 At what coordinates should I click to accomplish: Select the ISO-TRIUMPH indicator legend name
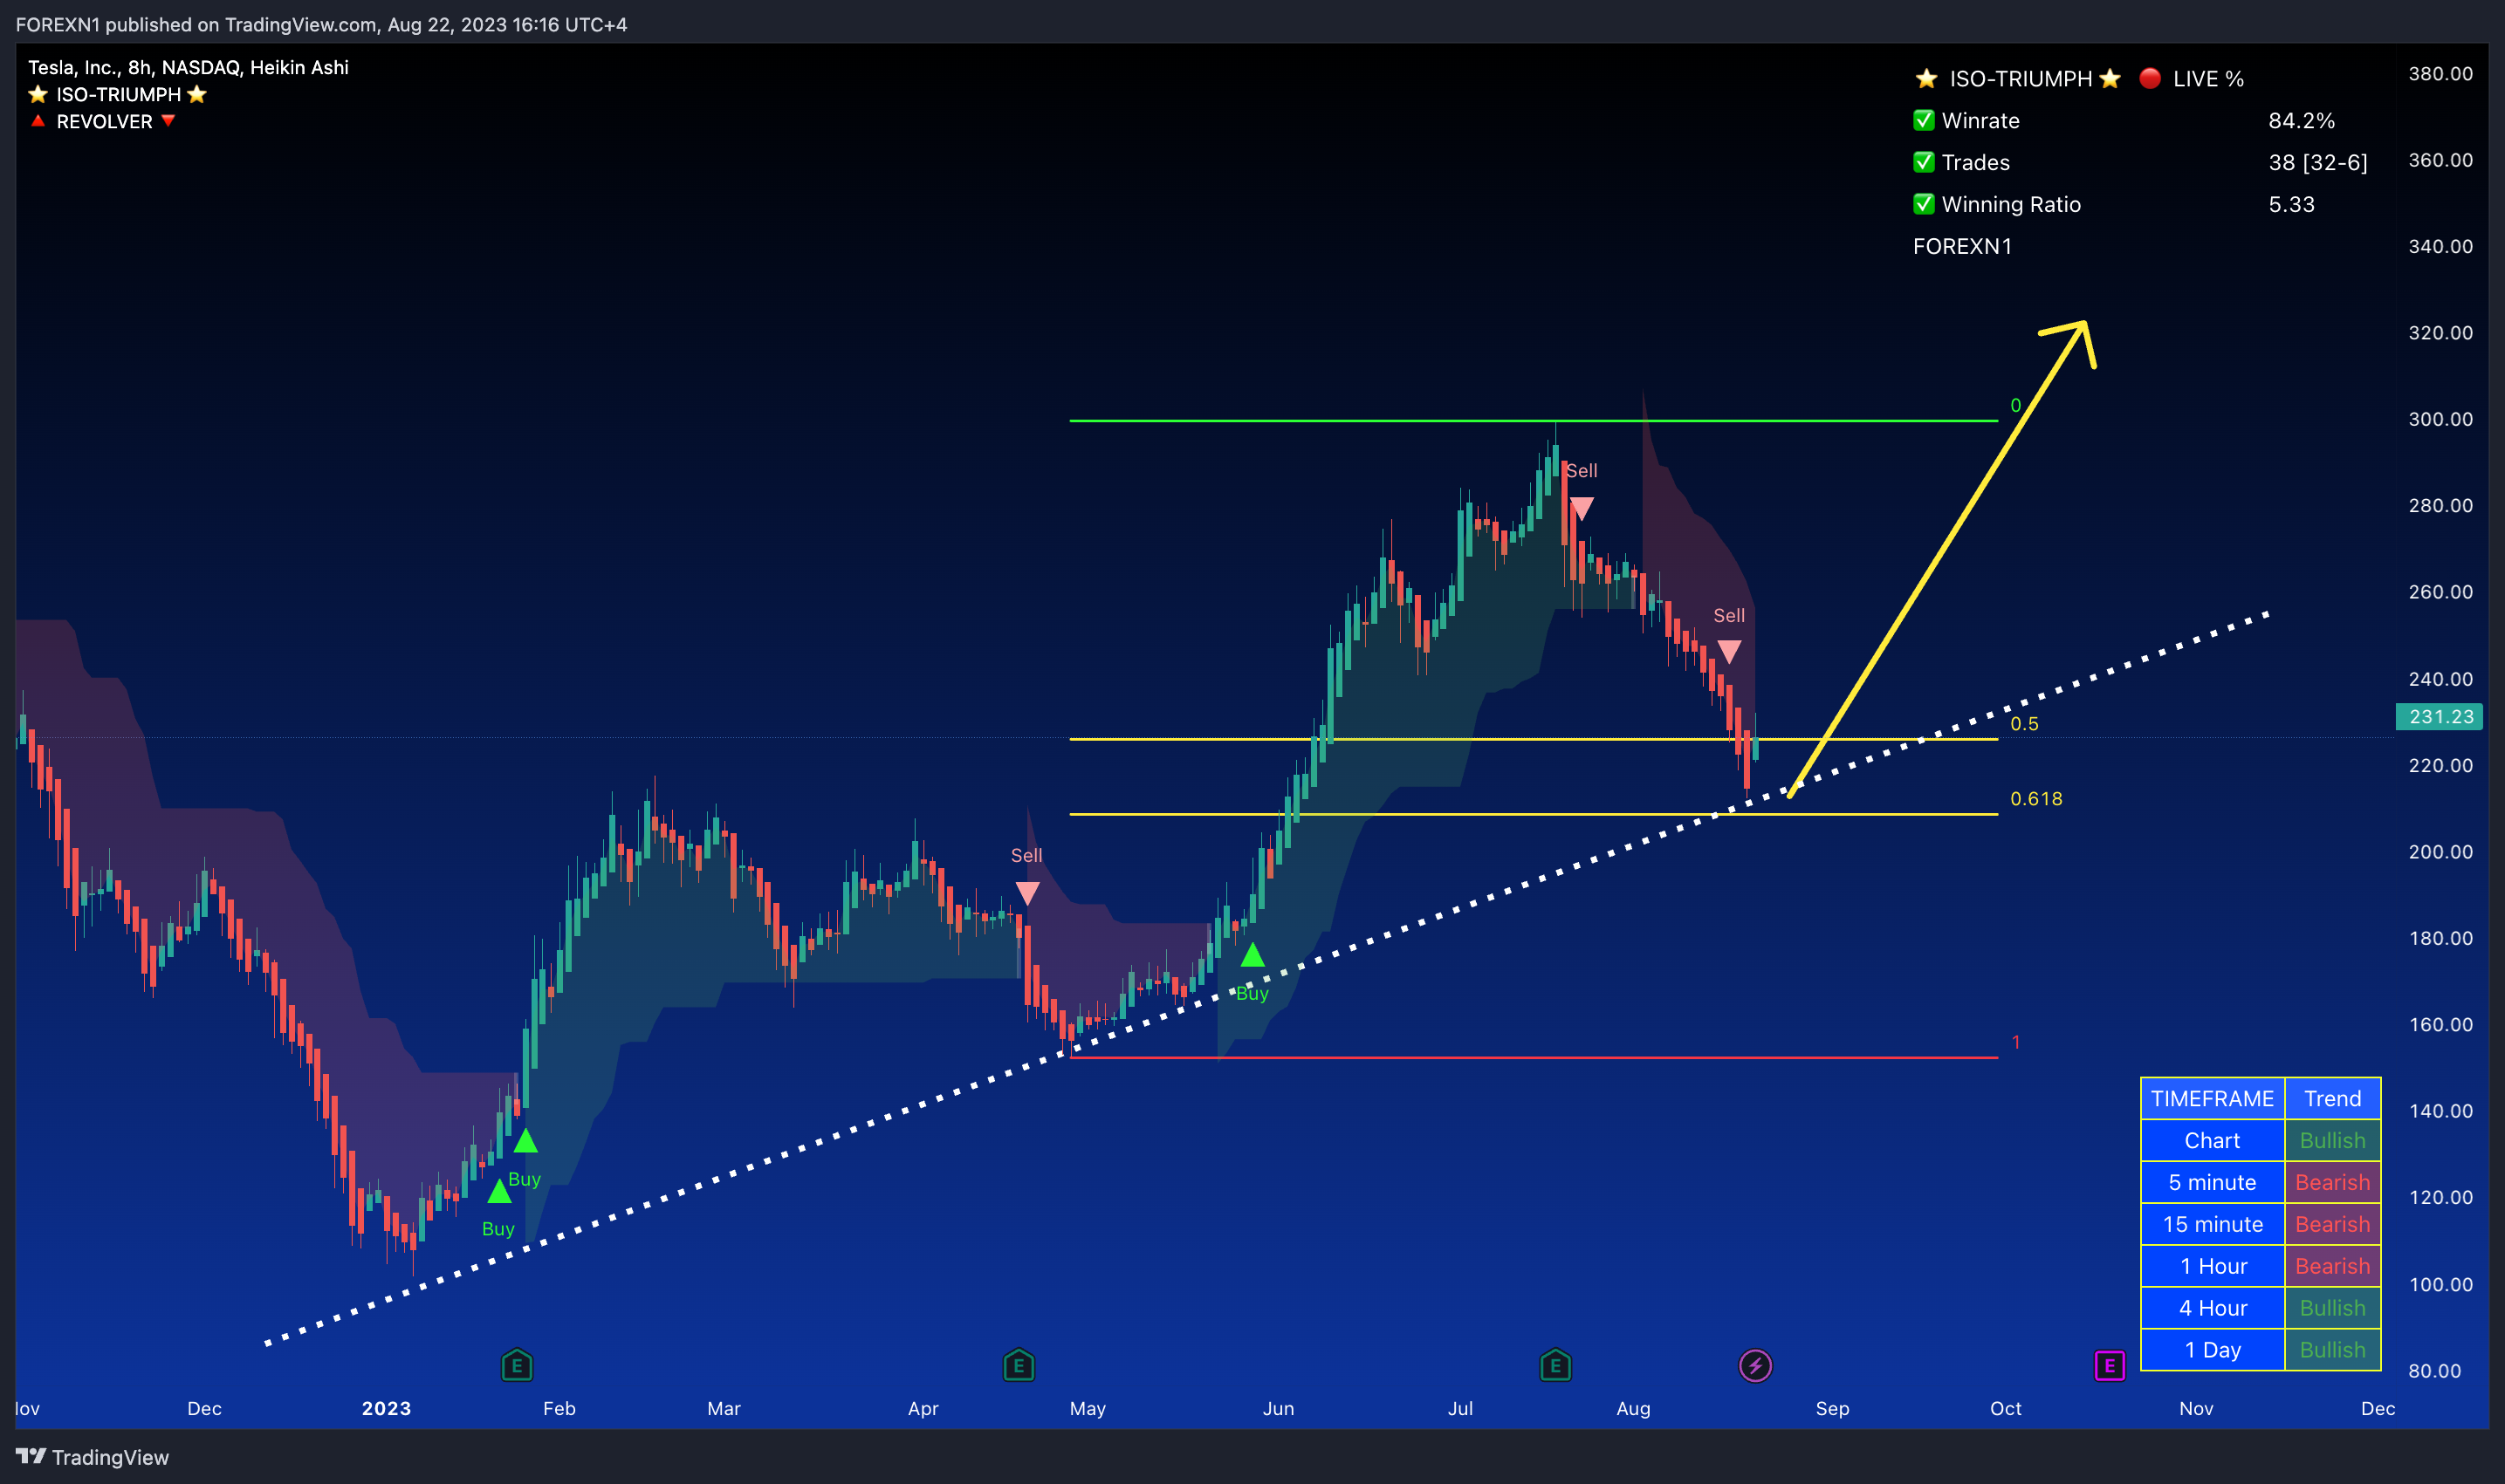coord(118,94)
